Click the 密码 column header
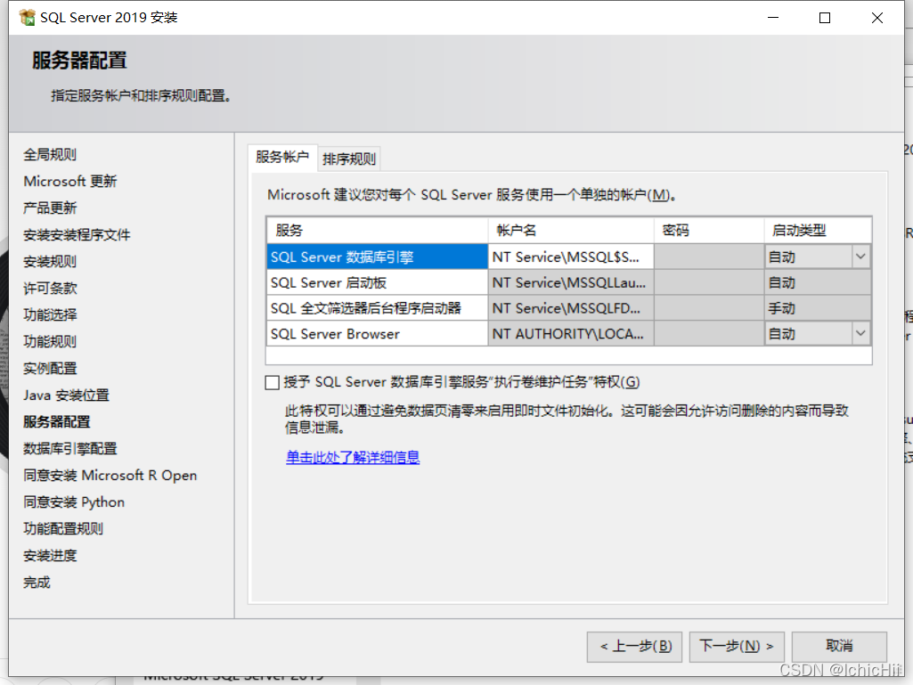 709,231
